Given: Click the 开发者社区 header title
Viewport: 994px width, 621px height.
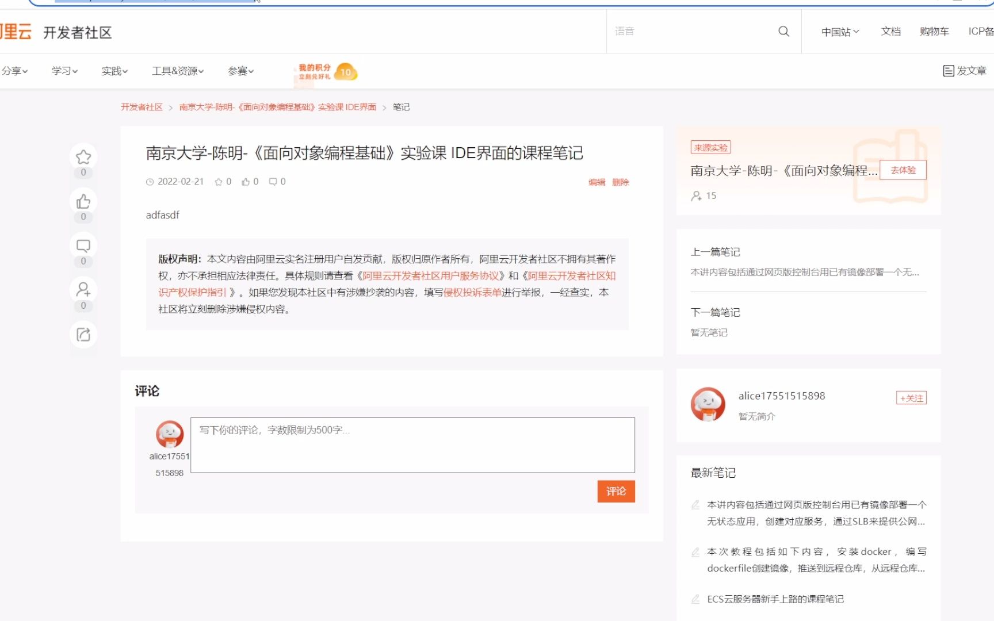Looking at the screenshot, I should coord(78,33).
